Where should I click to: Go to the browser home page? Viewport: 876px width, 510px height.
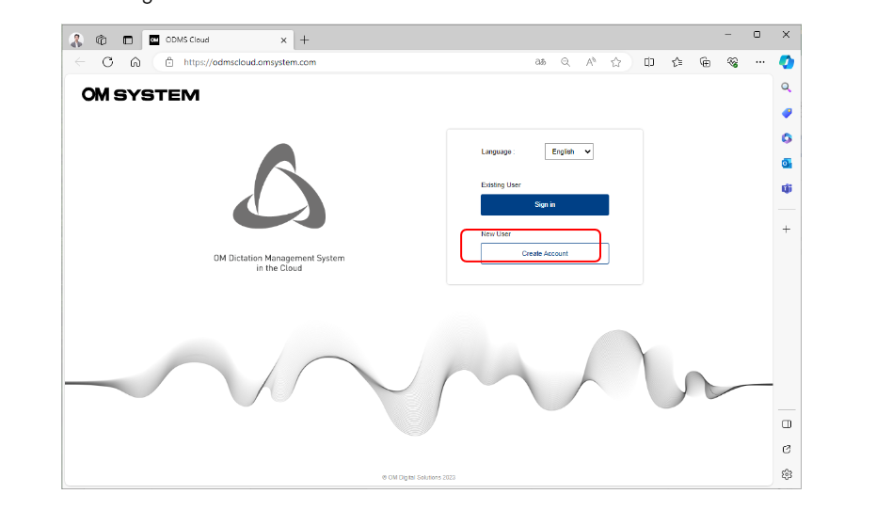(135, 62)
